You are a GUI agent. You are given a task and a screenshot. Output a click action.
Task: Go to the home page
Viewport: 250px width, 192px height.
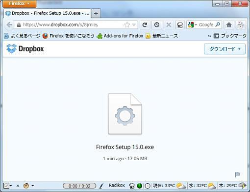click(229, 25)
